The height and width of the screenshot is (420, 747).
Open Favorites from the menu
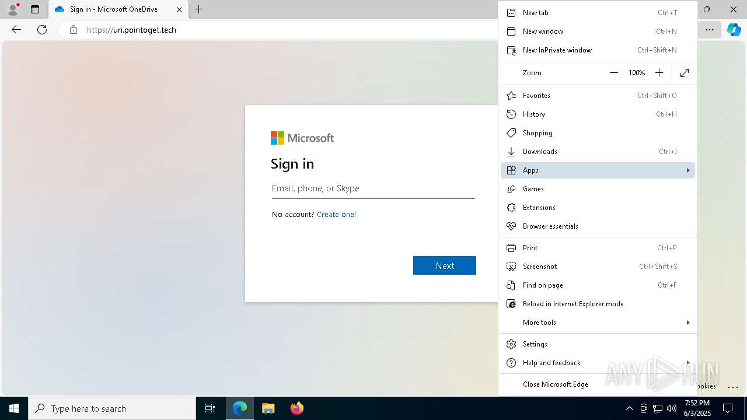coord(598,96)
